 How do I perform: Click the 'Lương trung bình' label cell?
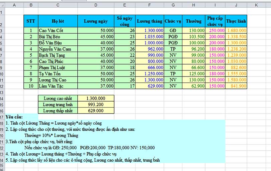click(x=58, y=105)
